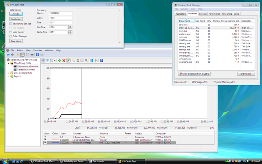Open the Windows Start orb

point(5,161)
